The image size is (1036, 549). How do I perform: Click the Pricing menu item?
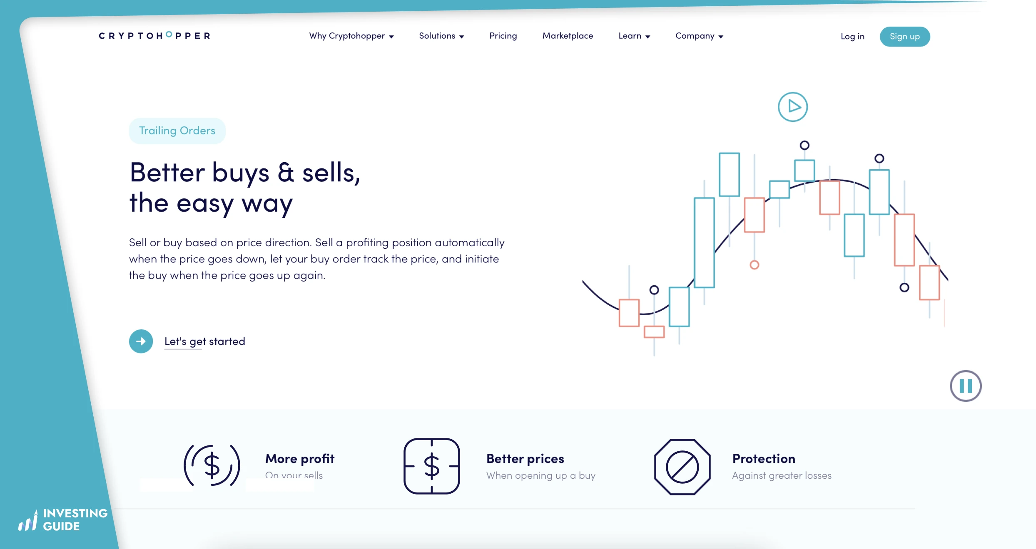click(502, 36)
